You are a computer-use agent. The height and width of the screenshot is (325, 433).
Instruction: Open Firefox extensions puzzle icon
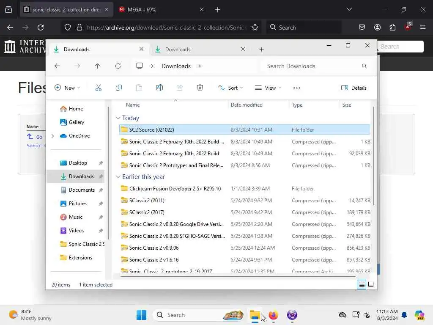pos(392,28)
